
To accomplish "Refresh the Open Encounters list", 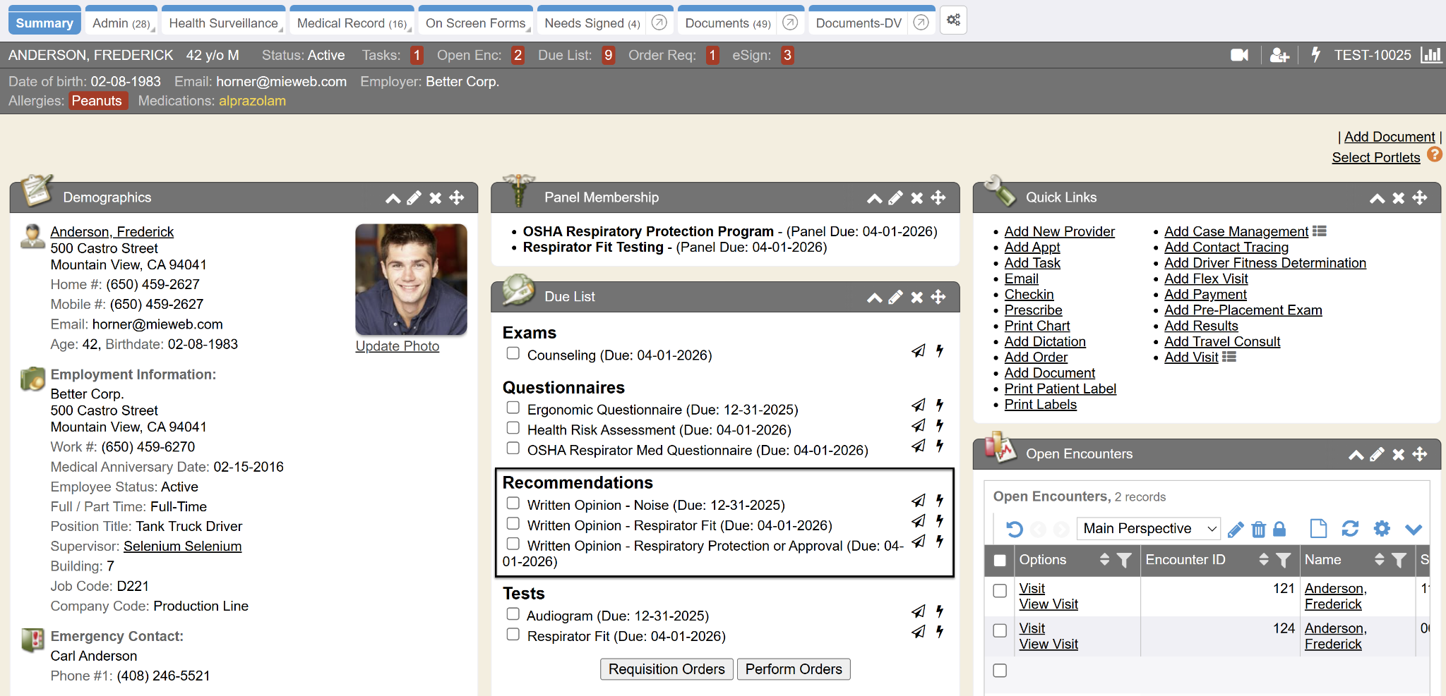I will [1350, 529].
